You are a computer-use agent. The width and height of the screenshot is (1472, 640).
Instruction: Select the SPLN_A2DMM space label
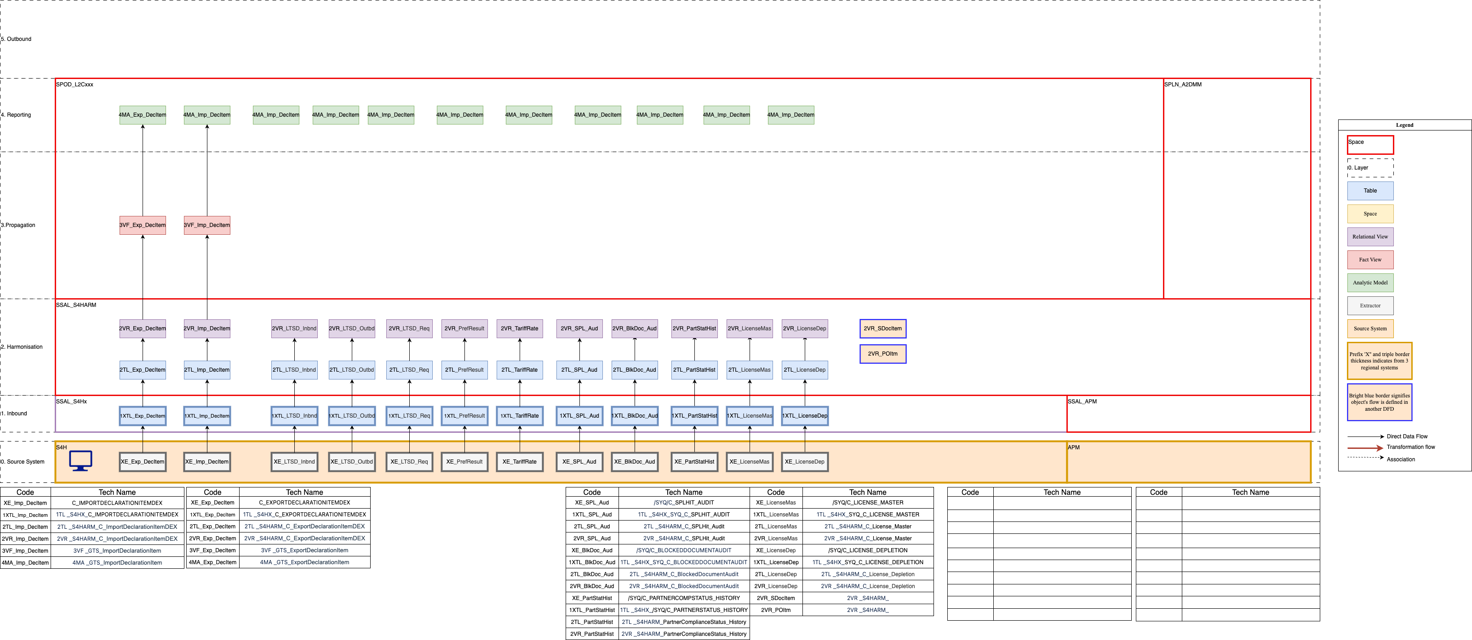click(x=1183, y=85)
